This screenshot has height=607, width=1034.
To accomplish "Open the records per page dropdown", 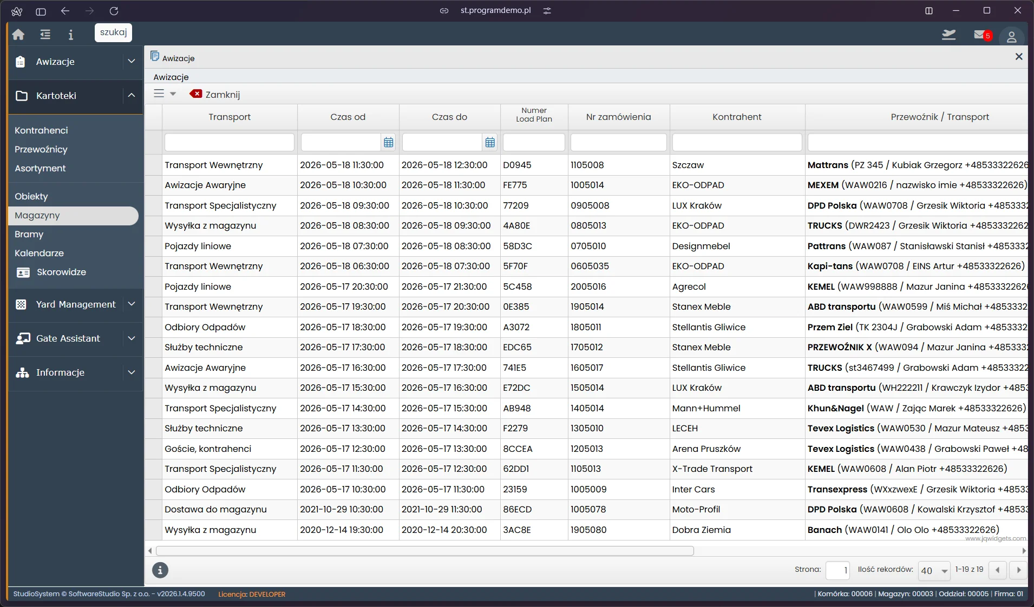I will pos(934,570).
